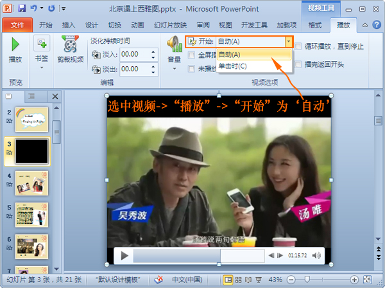This screenshot has height=288, width=385.
Task: Enable Loop until Stopped checkbox
Action: pos(298,46)
